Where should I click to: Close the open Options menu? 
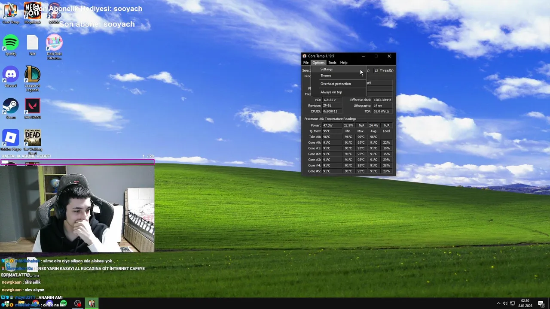click(x=318, y=63)
